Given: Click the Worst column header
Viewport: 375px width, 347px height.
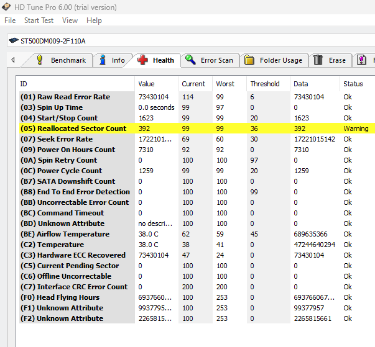Looking at the screenshot, I should [229, 84].
